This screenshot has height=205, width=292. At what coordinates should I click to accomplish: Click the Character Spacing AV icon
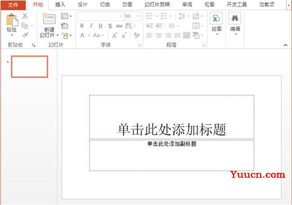coord(129,26)
